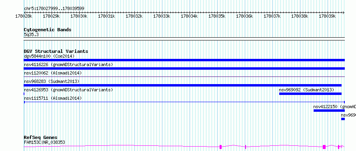Click the RefSeq Genes track title

41,138
